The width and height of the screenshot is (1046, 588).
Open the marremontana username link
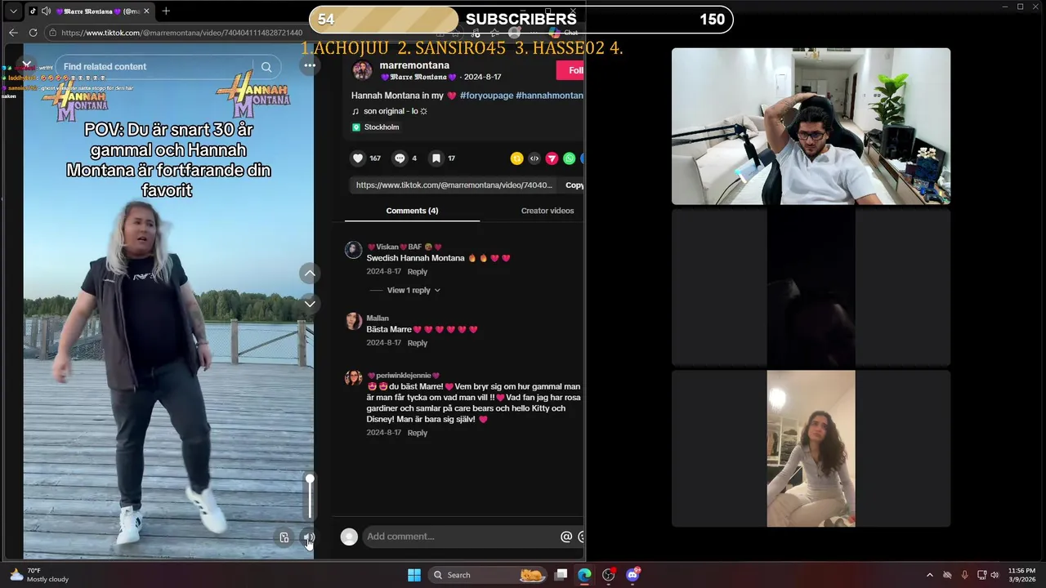pyautogui.click(x=414, y=65)
